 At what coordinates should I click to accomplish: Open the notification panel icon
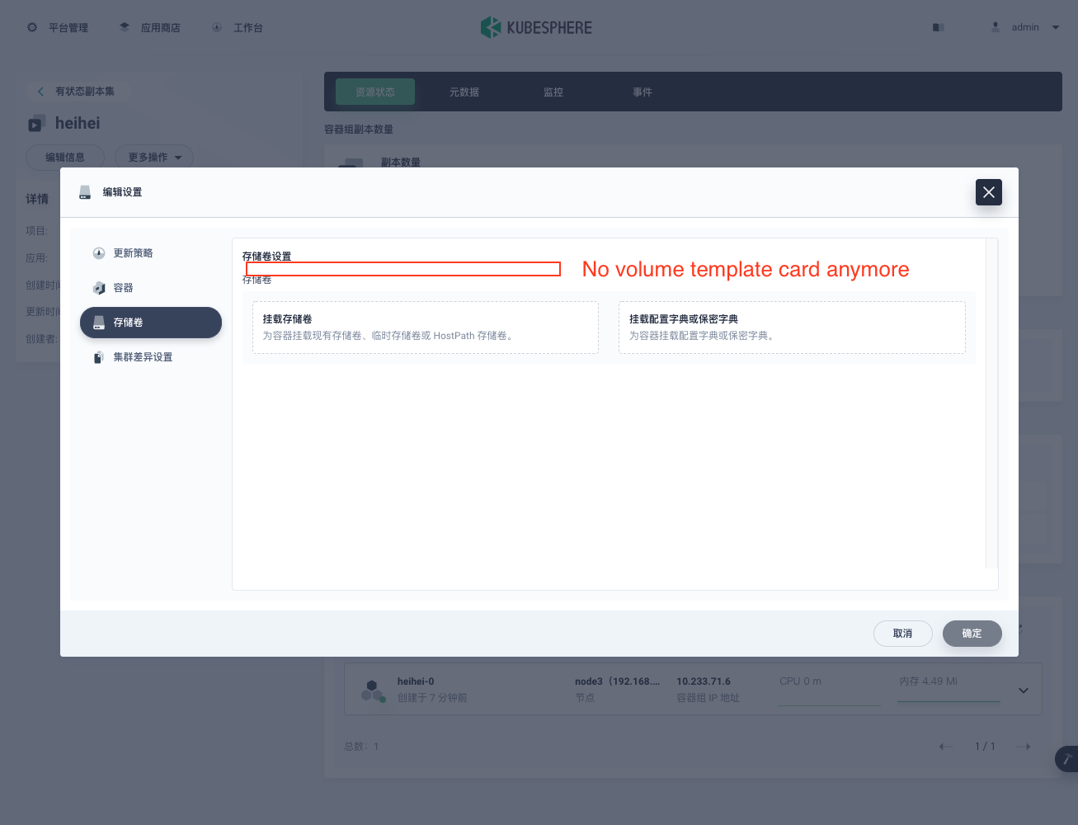tap(938, 26)
